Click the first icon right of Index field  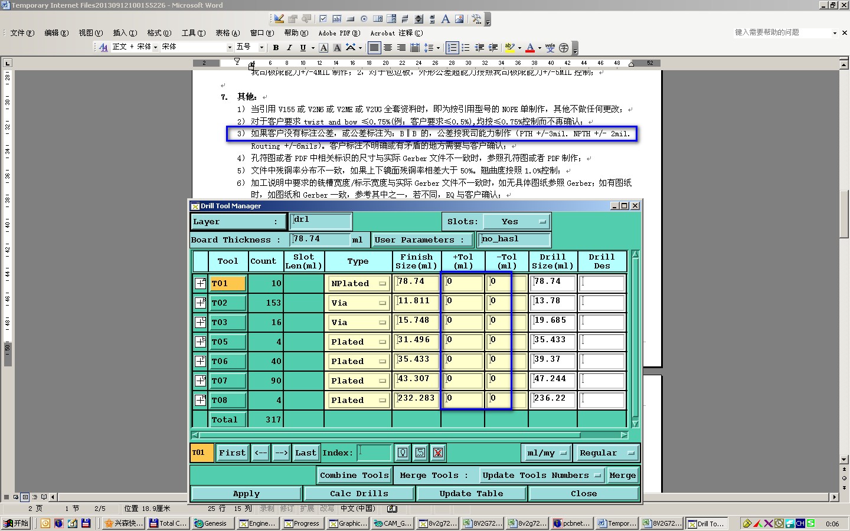point(403,453)
